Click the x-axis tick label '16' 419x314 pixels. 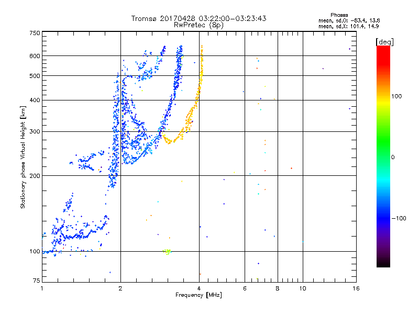356,288
